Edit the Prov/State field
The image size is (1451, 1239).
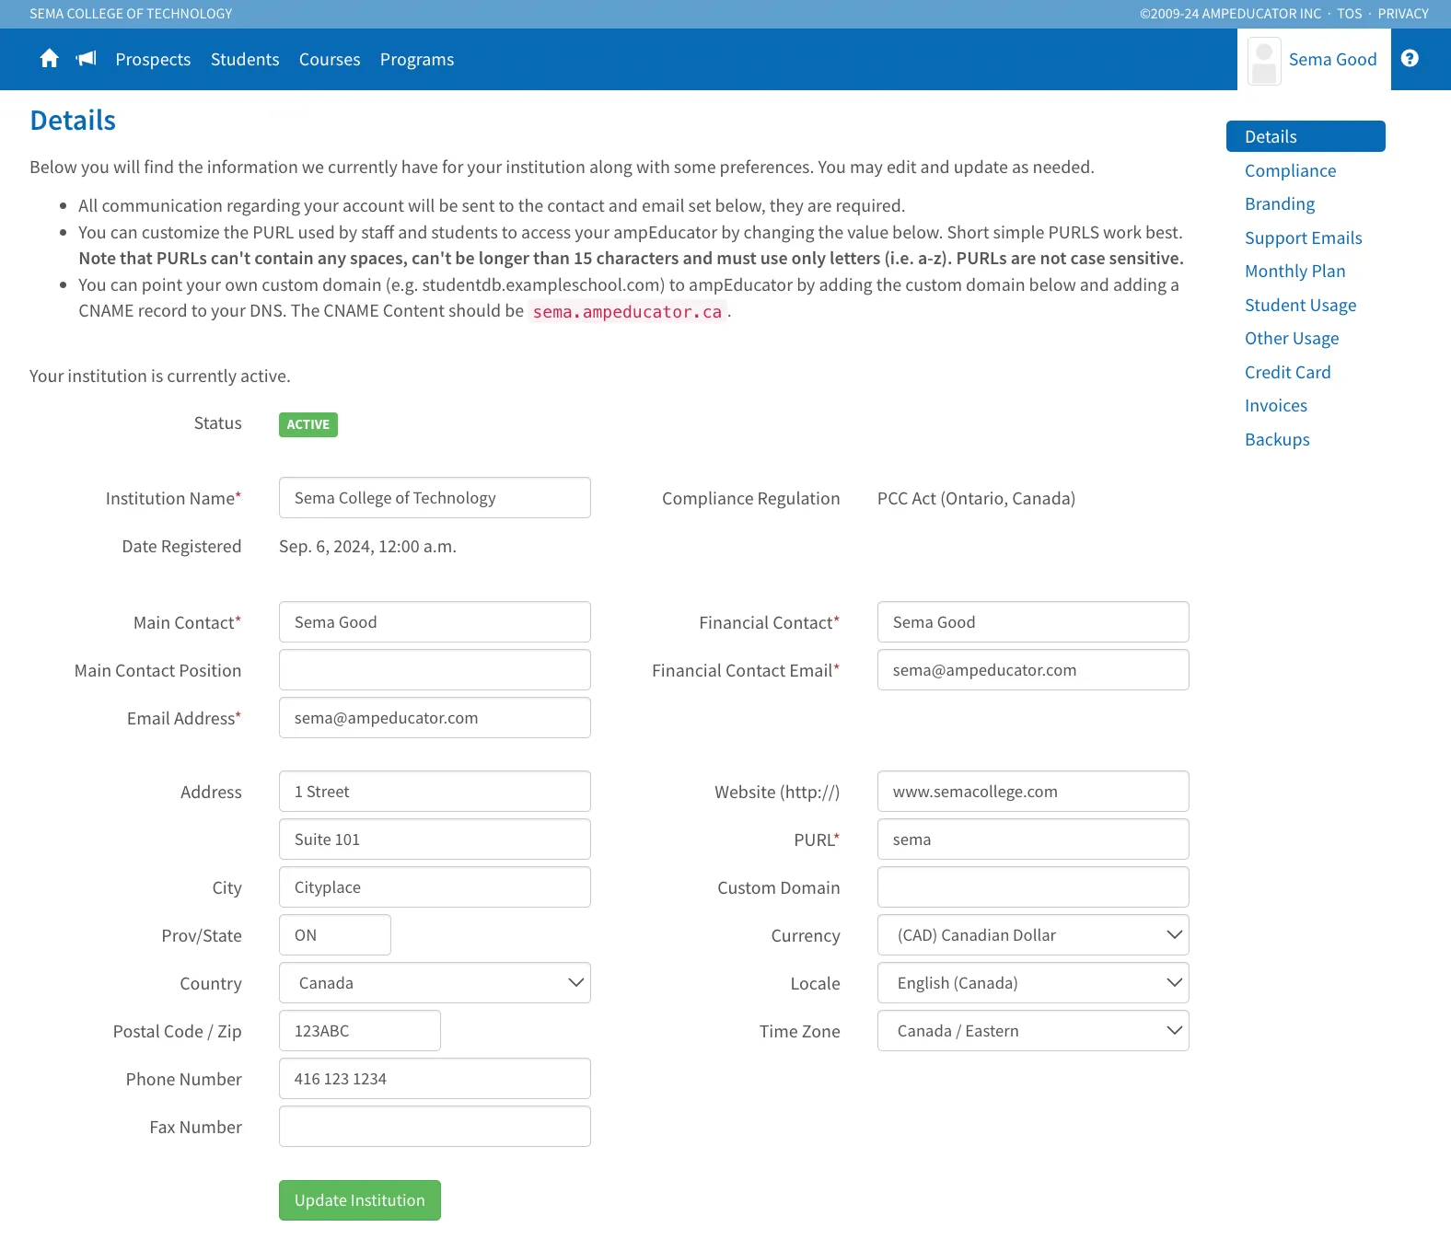tap(335, 935)
